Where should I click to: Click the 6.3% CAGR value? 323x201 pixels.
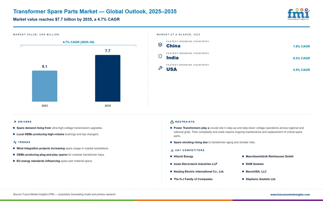[301, 58]
